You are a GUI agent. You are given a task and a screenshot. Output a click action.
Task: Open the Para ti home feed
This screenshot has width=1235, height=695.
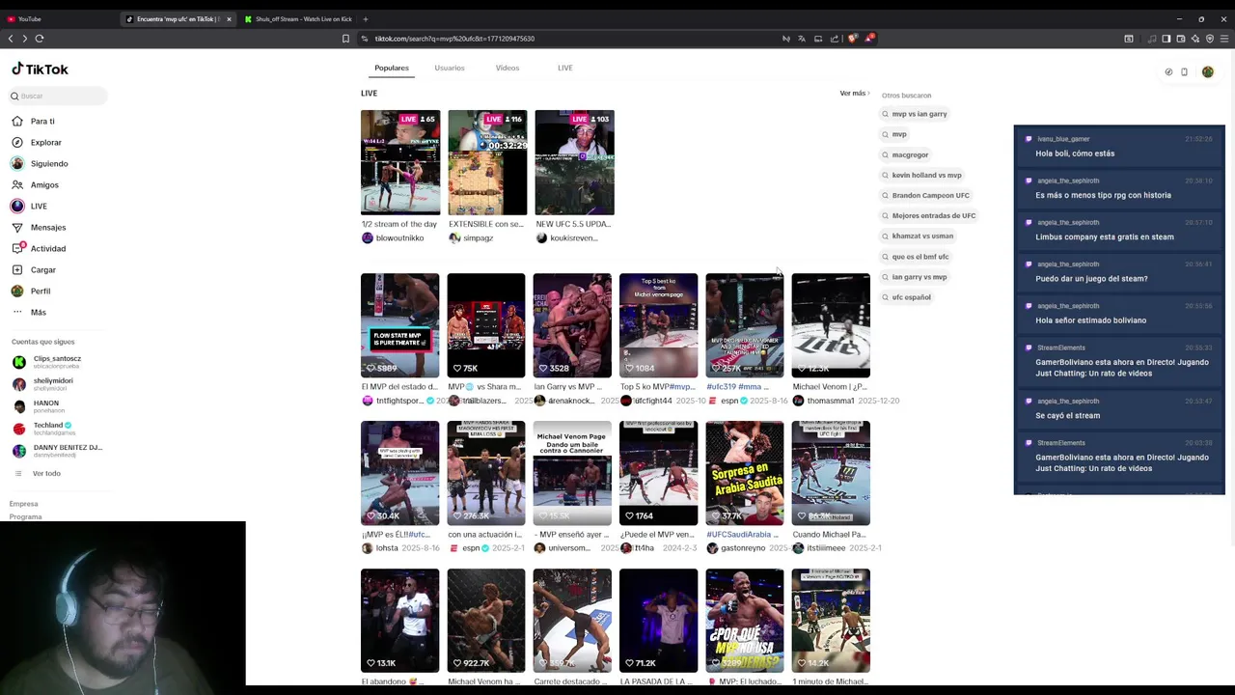pos(34,122)
